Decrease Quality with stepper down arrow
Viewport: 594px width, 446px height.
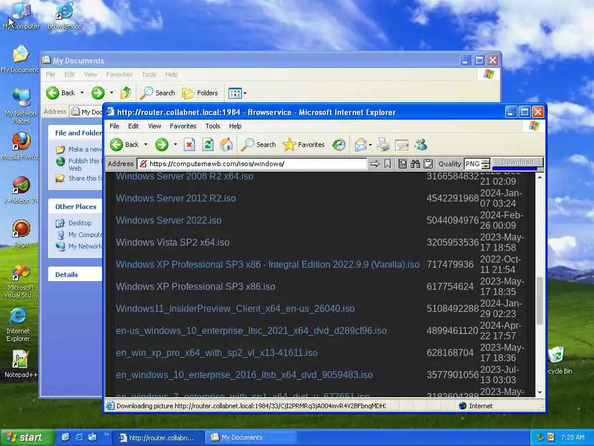(486, 167)
